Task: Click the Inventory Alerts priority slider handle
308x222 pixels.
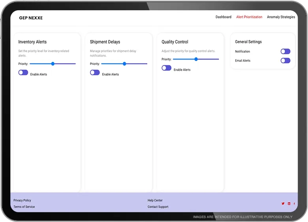Action: coord(53,64)
